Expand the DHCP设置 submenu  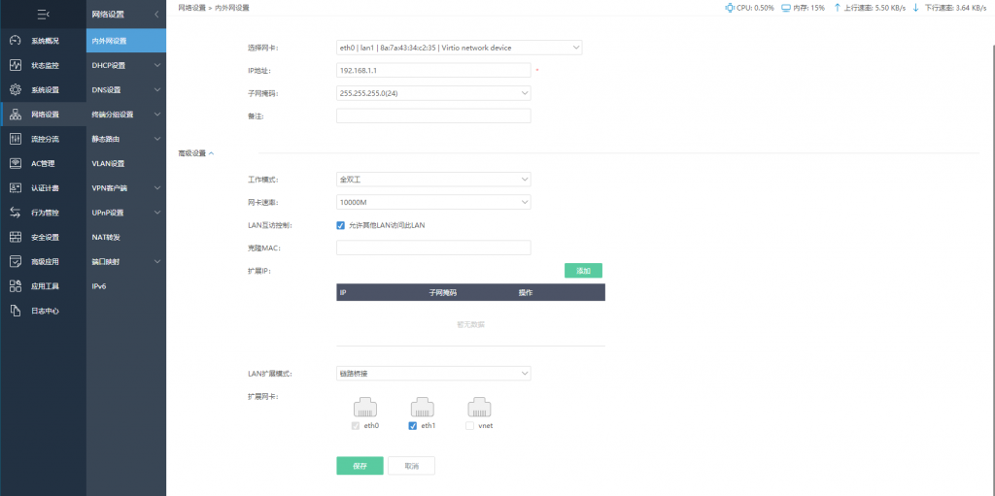pyautogui.click(x=126, y=65)
